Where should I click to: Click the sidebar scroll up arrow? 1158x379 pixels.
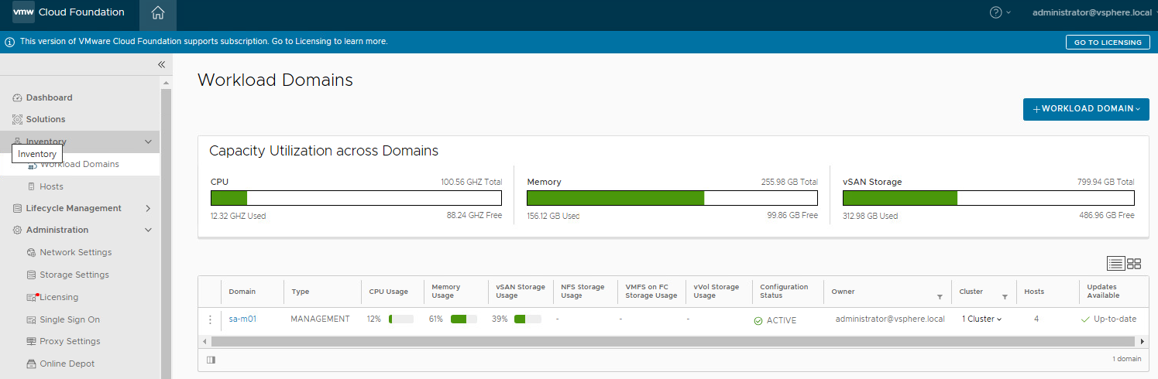click(x=165, y=83)
